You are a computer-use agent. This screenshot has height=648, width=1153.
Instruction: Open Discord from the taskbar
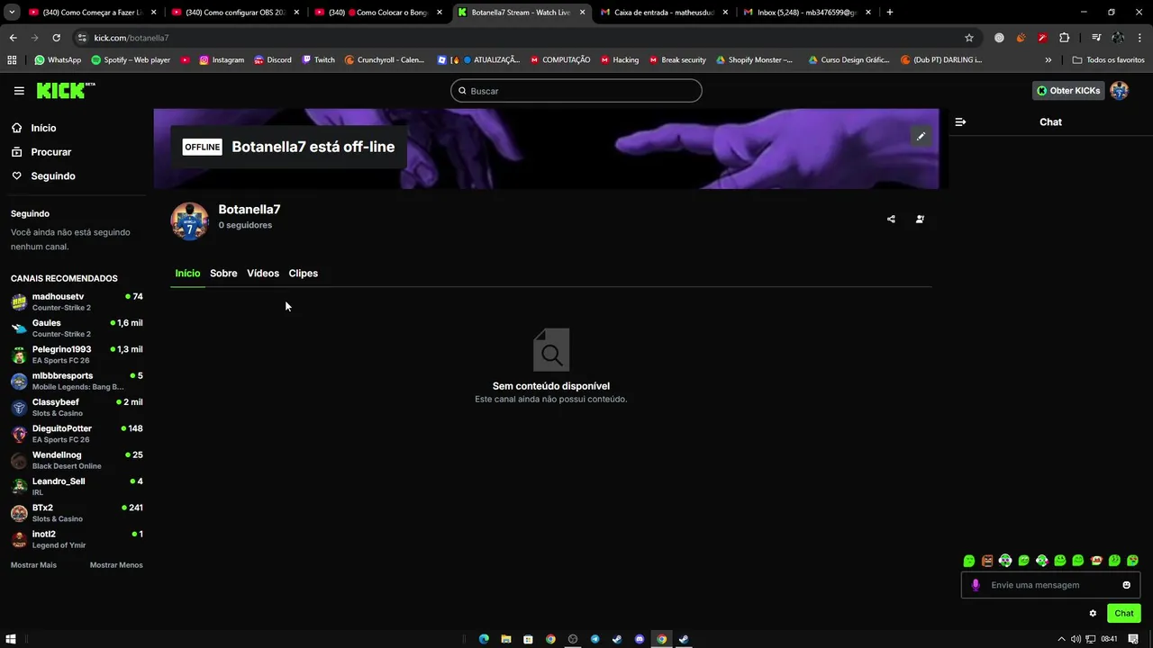pyautogui.click(x=640, y=639)
